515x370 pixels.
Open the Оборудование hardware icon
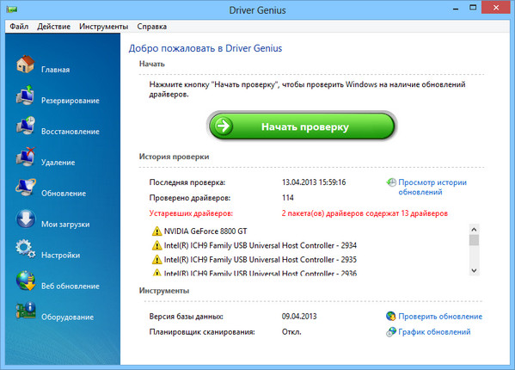pos(25,311)
